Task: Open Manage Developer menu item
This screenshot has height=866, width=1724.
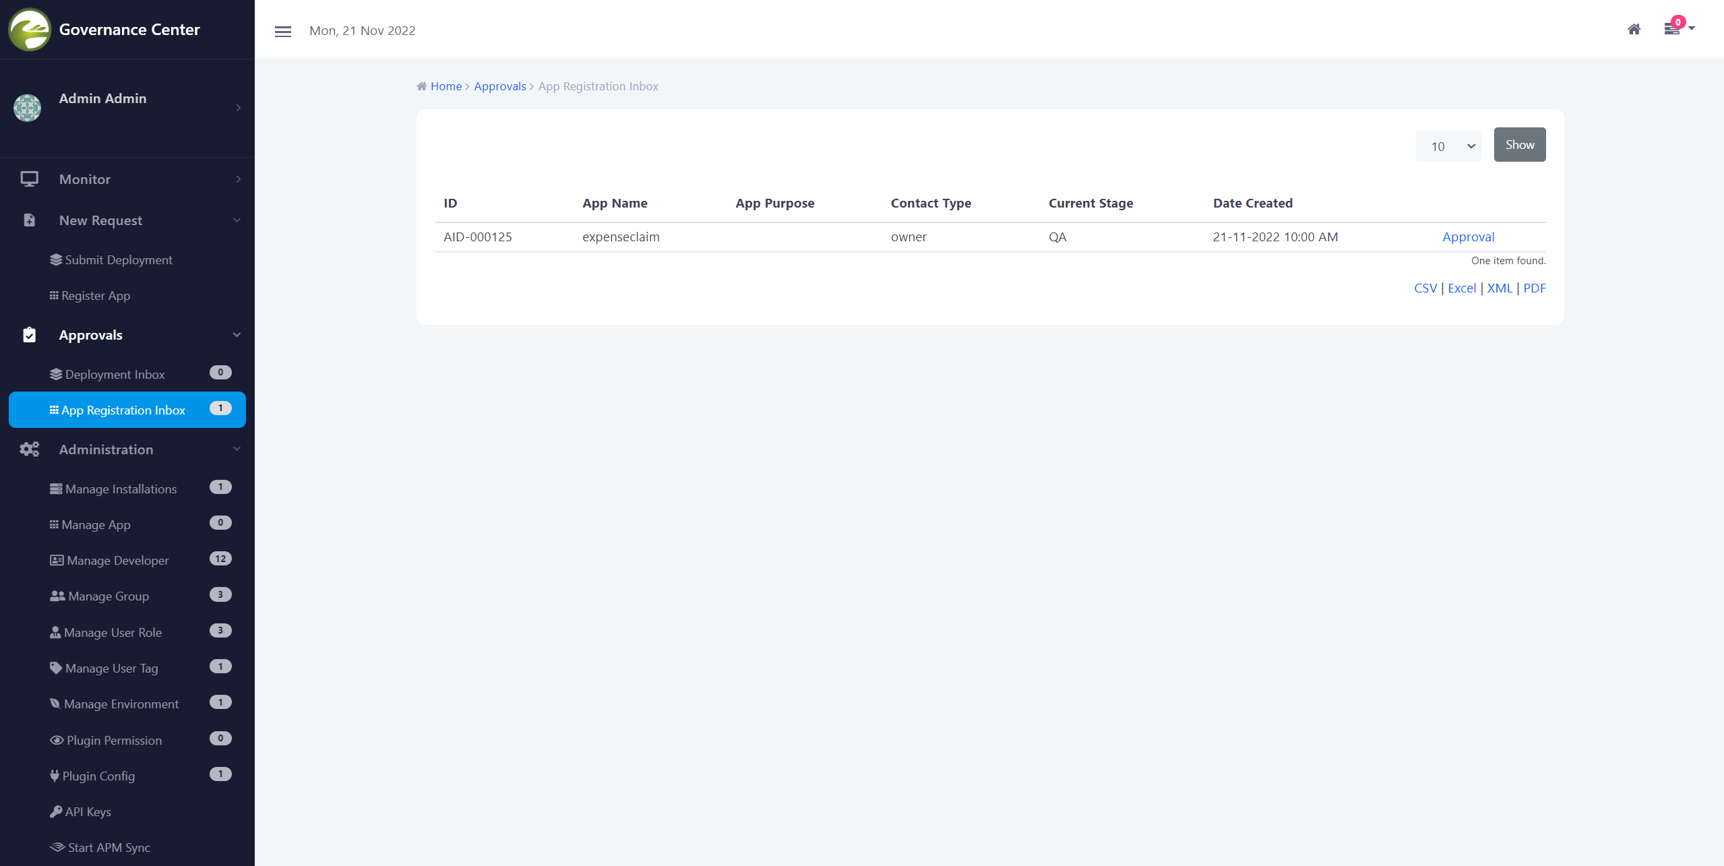Action: tap(117, 560)
